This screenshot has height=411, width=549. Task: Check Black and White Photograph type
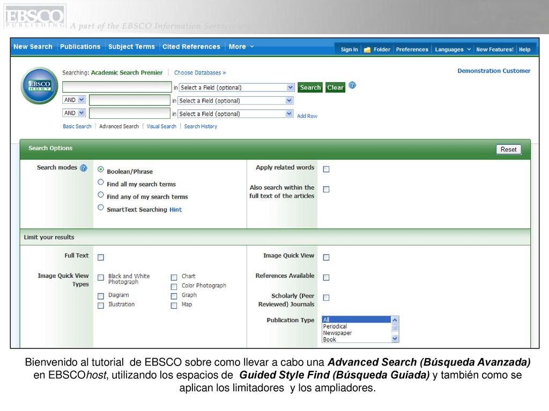tap(101, 278)
